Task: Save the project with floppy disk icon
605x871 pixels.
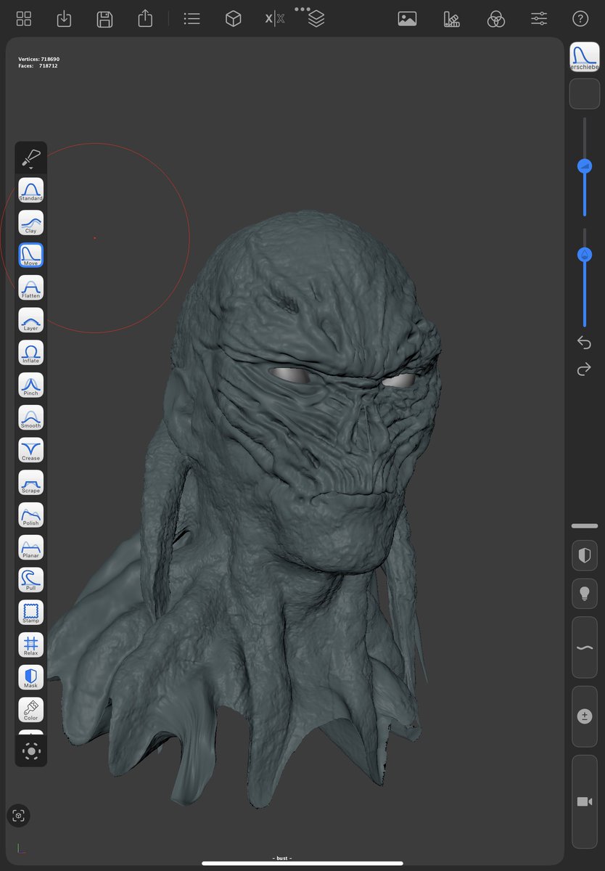Action: [x=104, y=19]
